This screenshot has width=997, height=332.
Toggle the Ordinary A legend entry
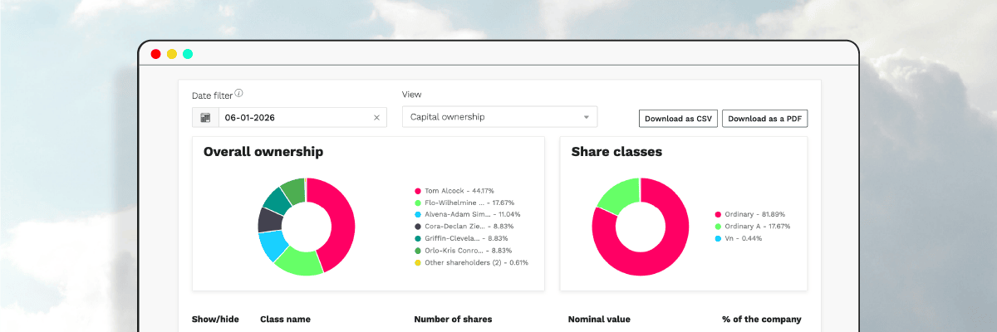(756, 226)
